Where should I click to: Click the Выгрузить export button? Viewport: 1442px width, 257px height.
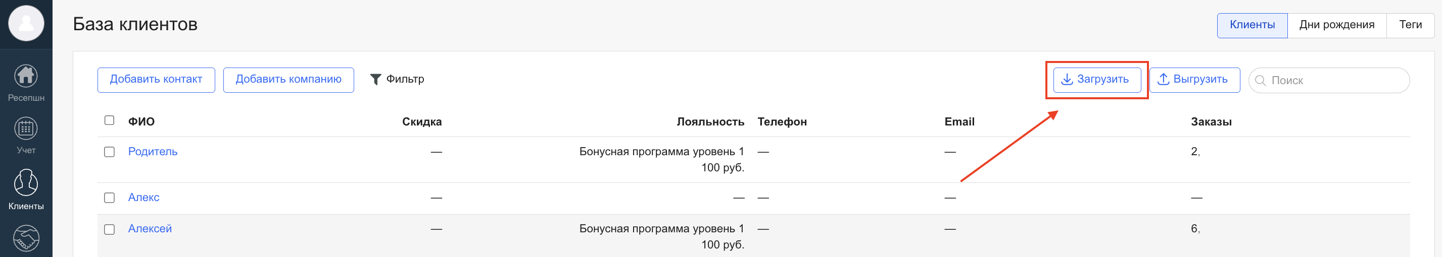pyautogui.click(x=1194, y=79)
